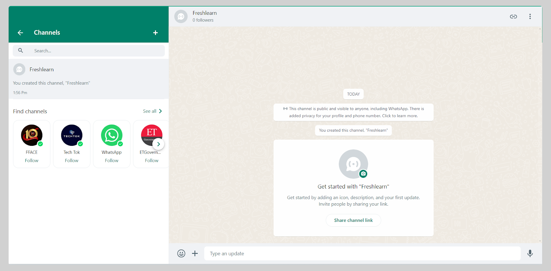Viewport: 551px width, 271px height.
Task: Open Freshlearn channel info from header name
Action: click(x=205, y=13)
